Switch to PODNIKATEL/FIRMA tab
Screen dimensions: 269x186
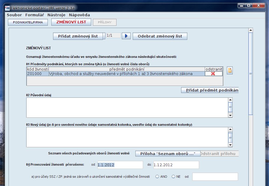tap(28, 22)
